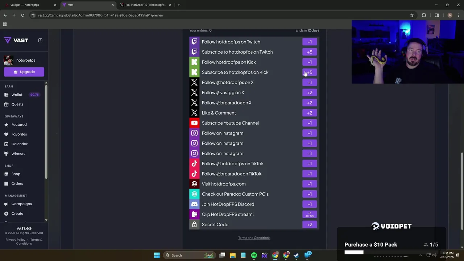Open Quests from the sidebar
464x261 pixels.
pos(17,104)
